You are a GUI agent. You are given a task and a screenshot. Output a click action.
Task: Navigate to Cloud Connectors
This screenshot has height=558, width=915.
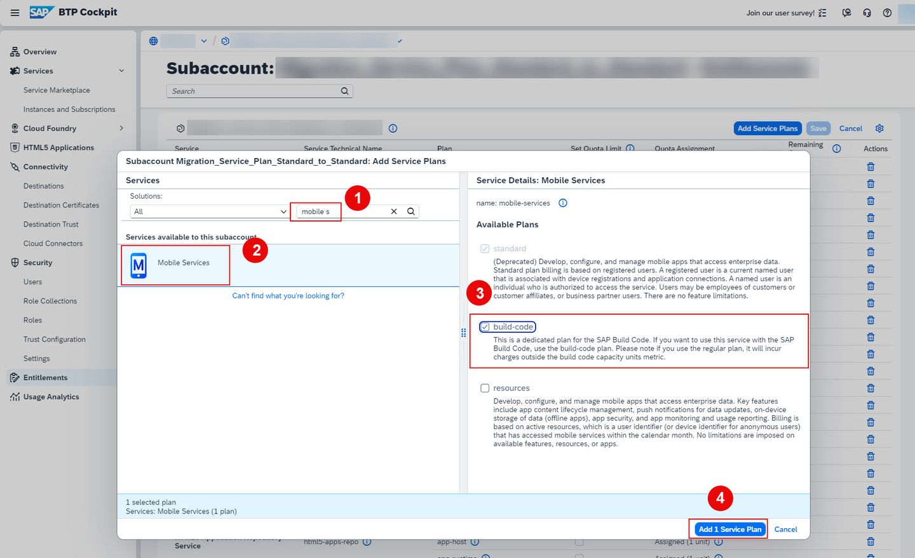click(x=53, y=243)
